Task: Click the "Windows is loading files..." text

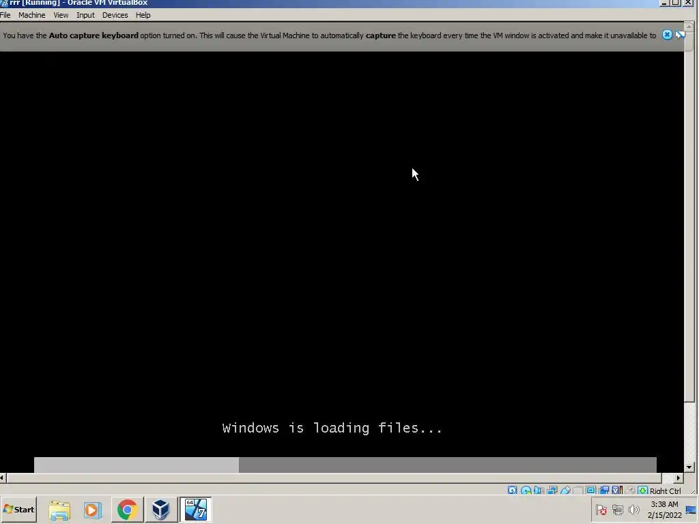Action: click(x=332, y=428)
